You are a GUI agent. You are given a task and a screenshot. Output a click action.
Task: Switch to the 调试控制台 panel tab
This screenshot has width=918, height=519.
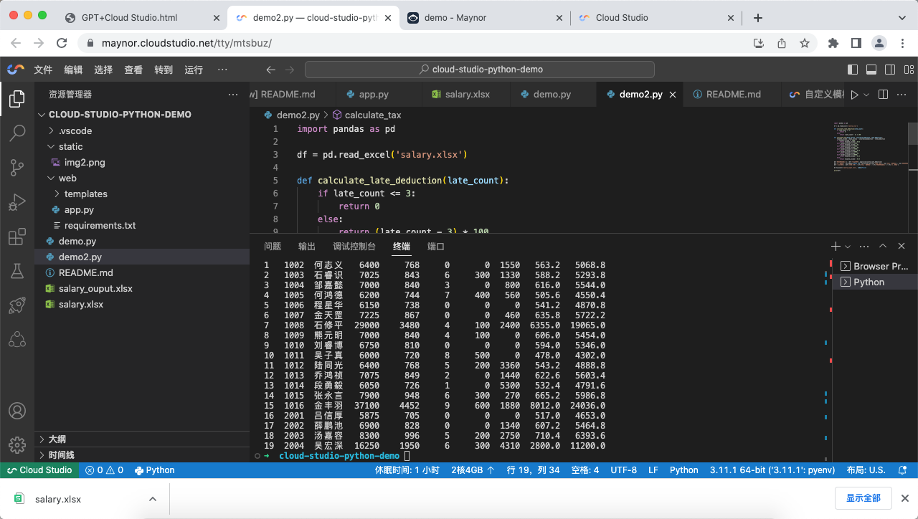tap(354, 246)
